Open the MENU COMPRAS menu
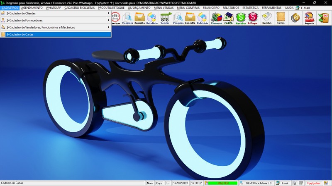The image size is (332, 186). point(188,8)
